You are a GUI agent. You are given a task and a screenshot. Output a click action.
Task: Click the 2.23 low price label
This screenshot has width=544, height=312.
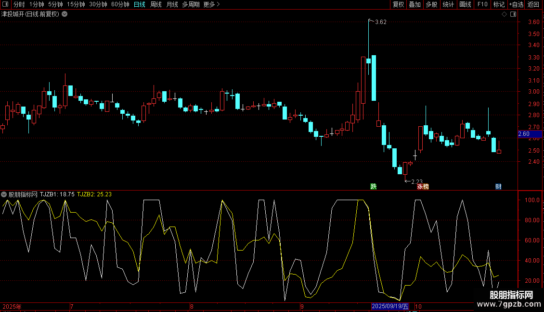(x=417, y=181)
